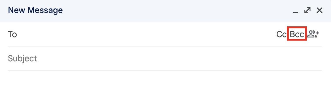Add Bcc recipients
This screenshot has height=110, width=331.
click(x=297, y=34)
